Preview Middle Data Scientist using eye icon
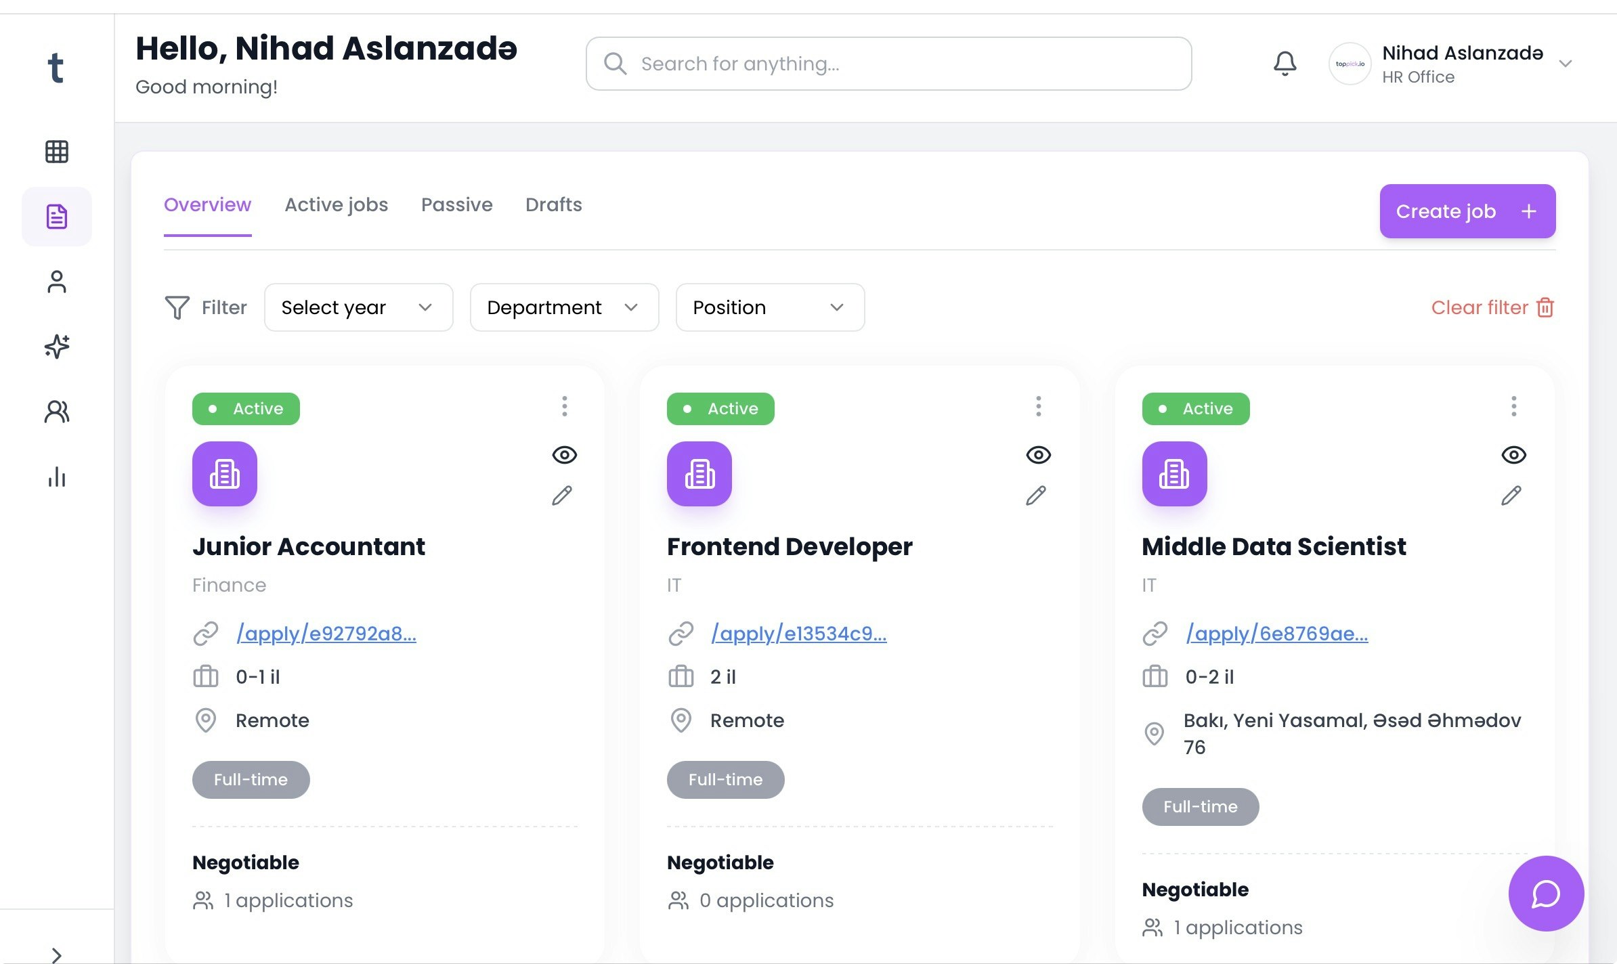This screenshot has width=1617, height=964. point(1515,455)
